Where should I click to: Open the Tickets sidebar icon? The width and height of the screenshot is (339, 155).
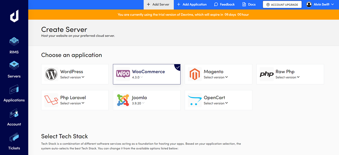14,137
